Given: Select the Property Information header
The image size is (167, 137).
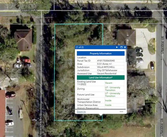Looking at the screenshot, I should coord(101,53).
